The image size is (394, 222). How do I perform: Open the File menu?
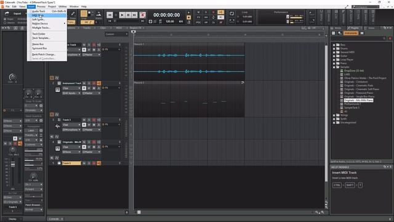coord(7,6)
